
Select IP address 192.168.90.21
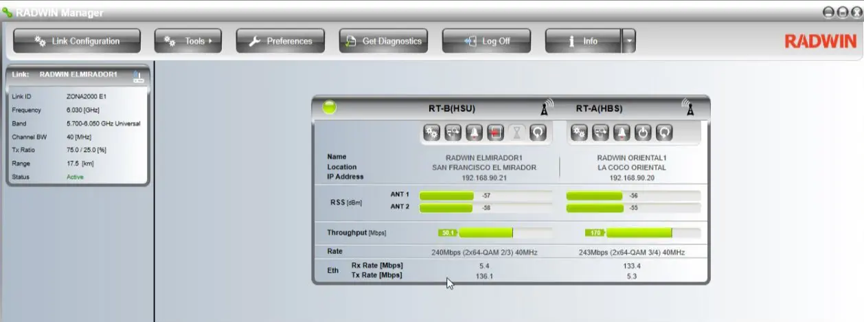pos(484,178)
